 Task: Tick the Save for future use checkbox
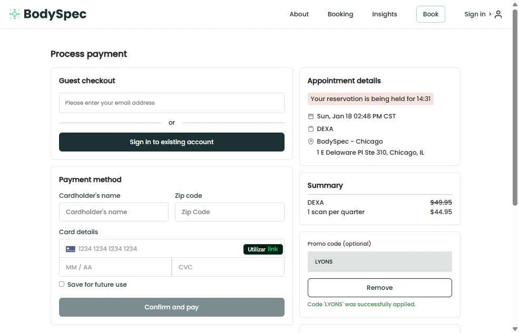click(x=62, y=284)
